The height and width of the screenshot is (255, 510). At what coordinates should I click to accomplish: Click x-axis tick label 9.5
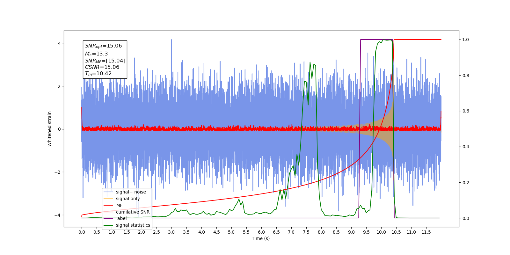(366, 232)
